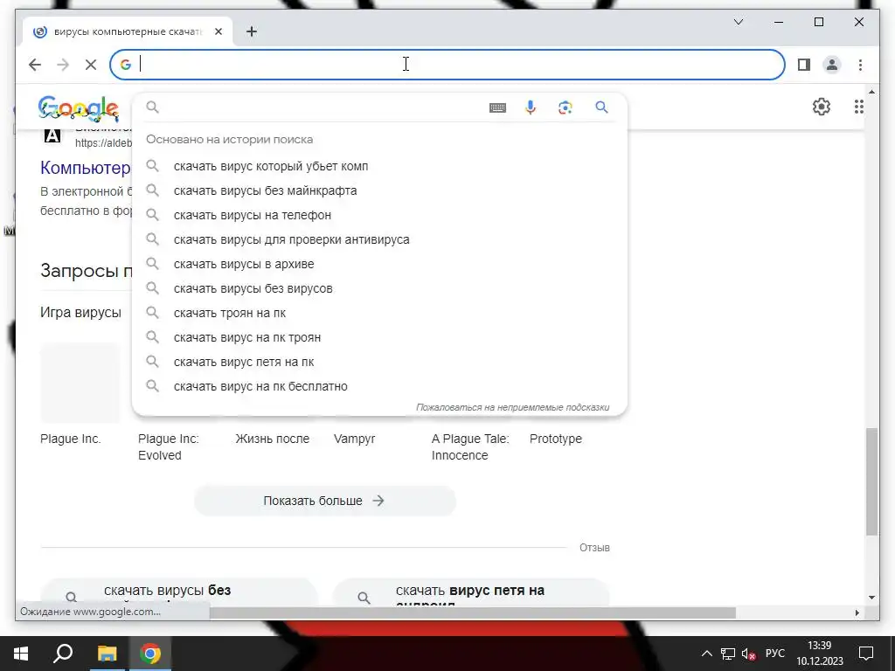This screenshot has height=671, width=895.
Task: Toggle the browser side panel
Action: tap(804, 65)
